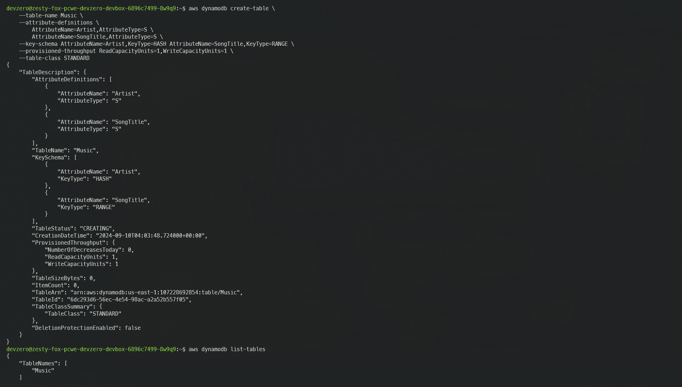Click the "AttributeDefinitions" key

[x=67, y=80]
